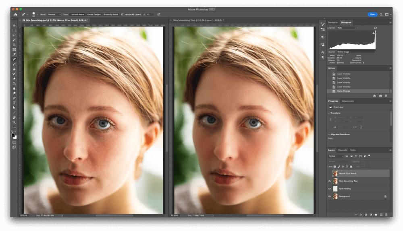403x231 pixels.
Task: Select the Eyedropper tool
Action: click(14, 54)
